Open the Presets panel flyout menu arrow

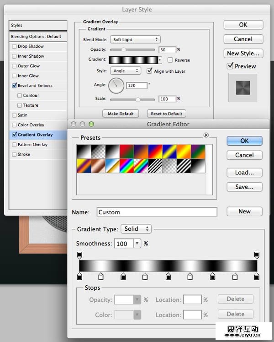click(x=206, y=135)
